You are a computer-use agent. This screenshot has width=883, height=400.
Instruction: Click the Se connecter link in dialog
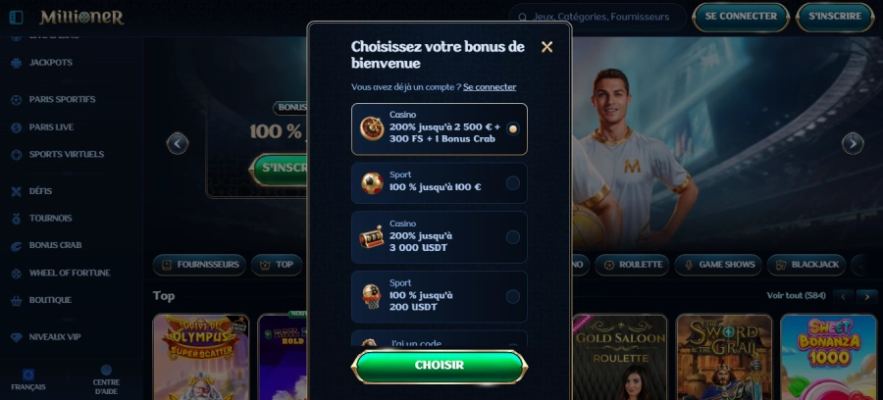(490, 87)
